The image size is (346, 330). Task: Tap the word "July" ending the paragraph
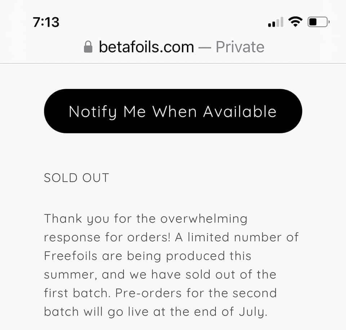click(x=253, y=312)
